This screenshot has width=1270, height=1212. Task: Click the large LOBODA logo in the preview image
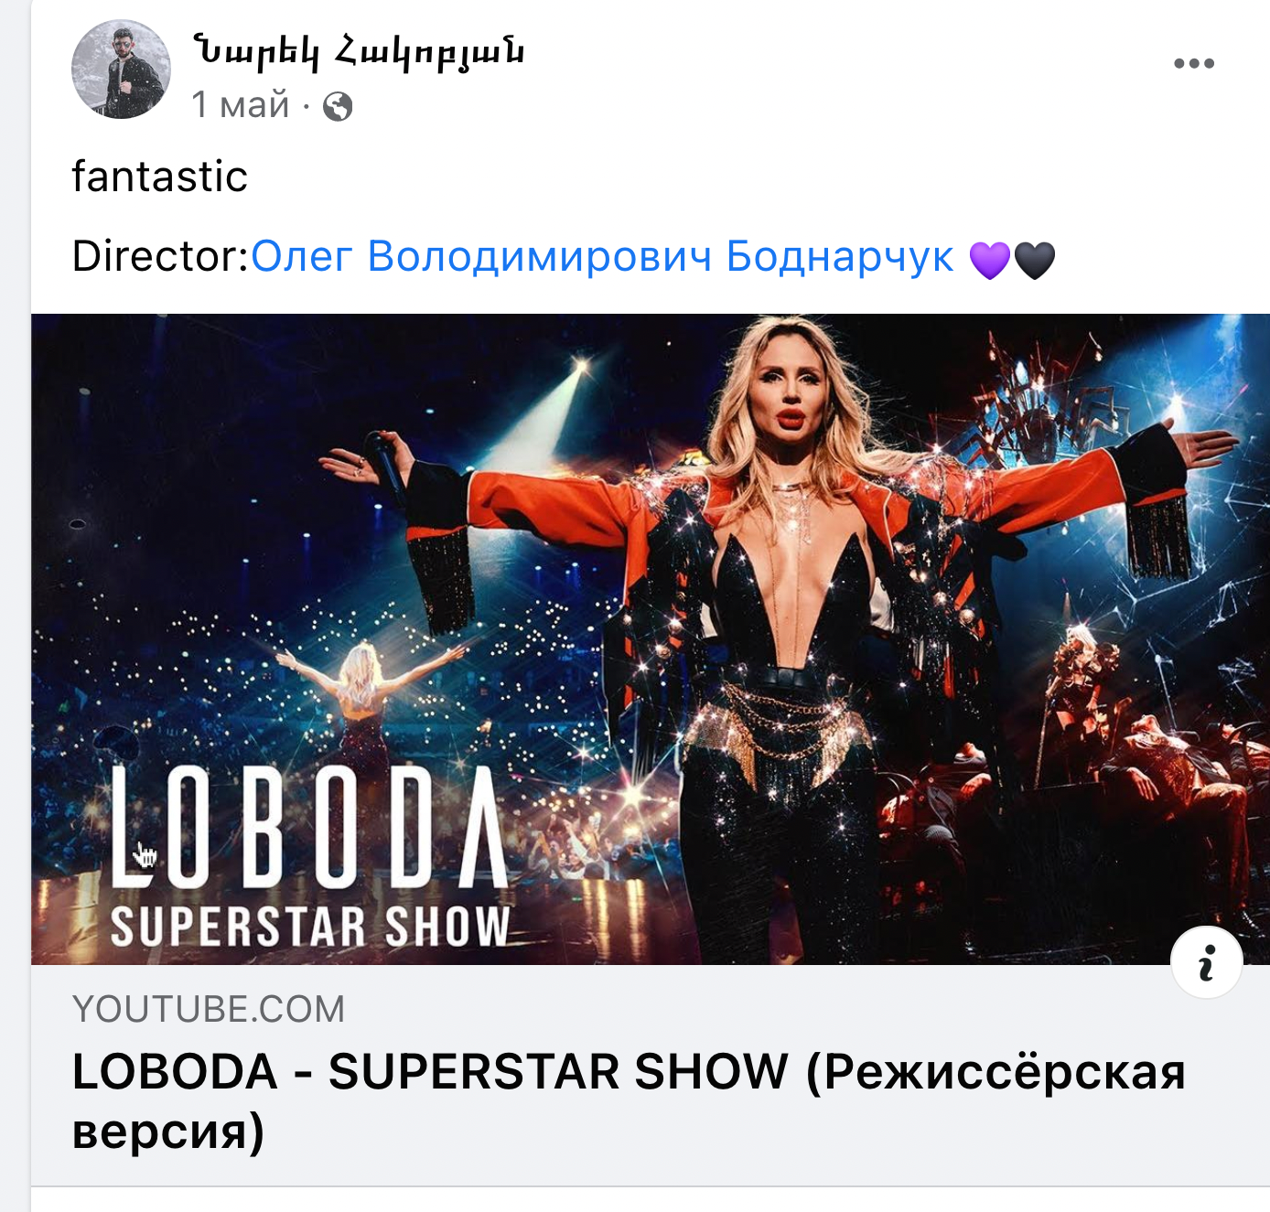pyautogui.click(x=309, y=827)
